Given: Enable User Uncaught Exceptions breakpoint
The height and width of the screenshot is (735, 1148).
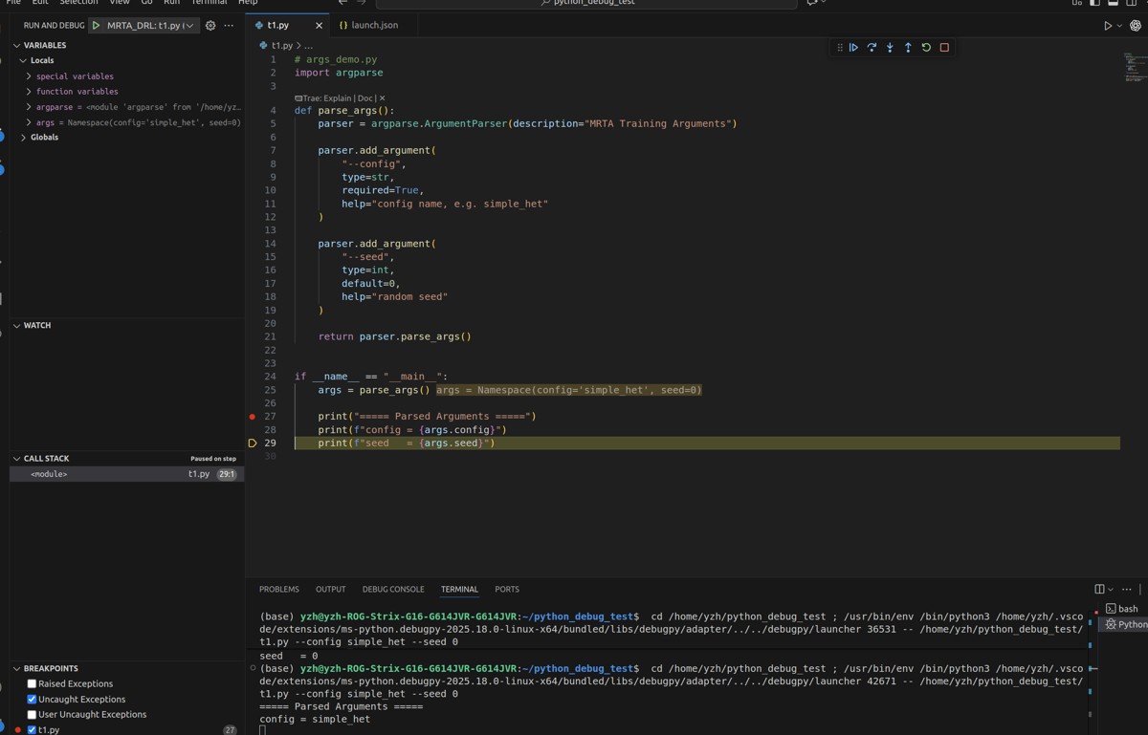Looking at the screenshot, I should [32, 715].
